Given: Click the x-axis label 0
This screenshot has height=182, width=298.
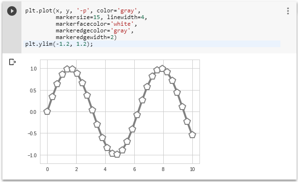Looking at the screenshot, I should tap(47, 169).
